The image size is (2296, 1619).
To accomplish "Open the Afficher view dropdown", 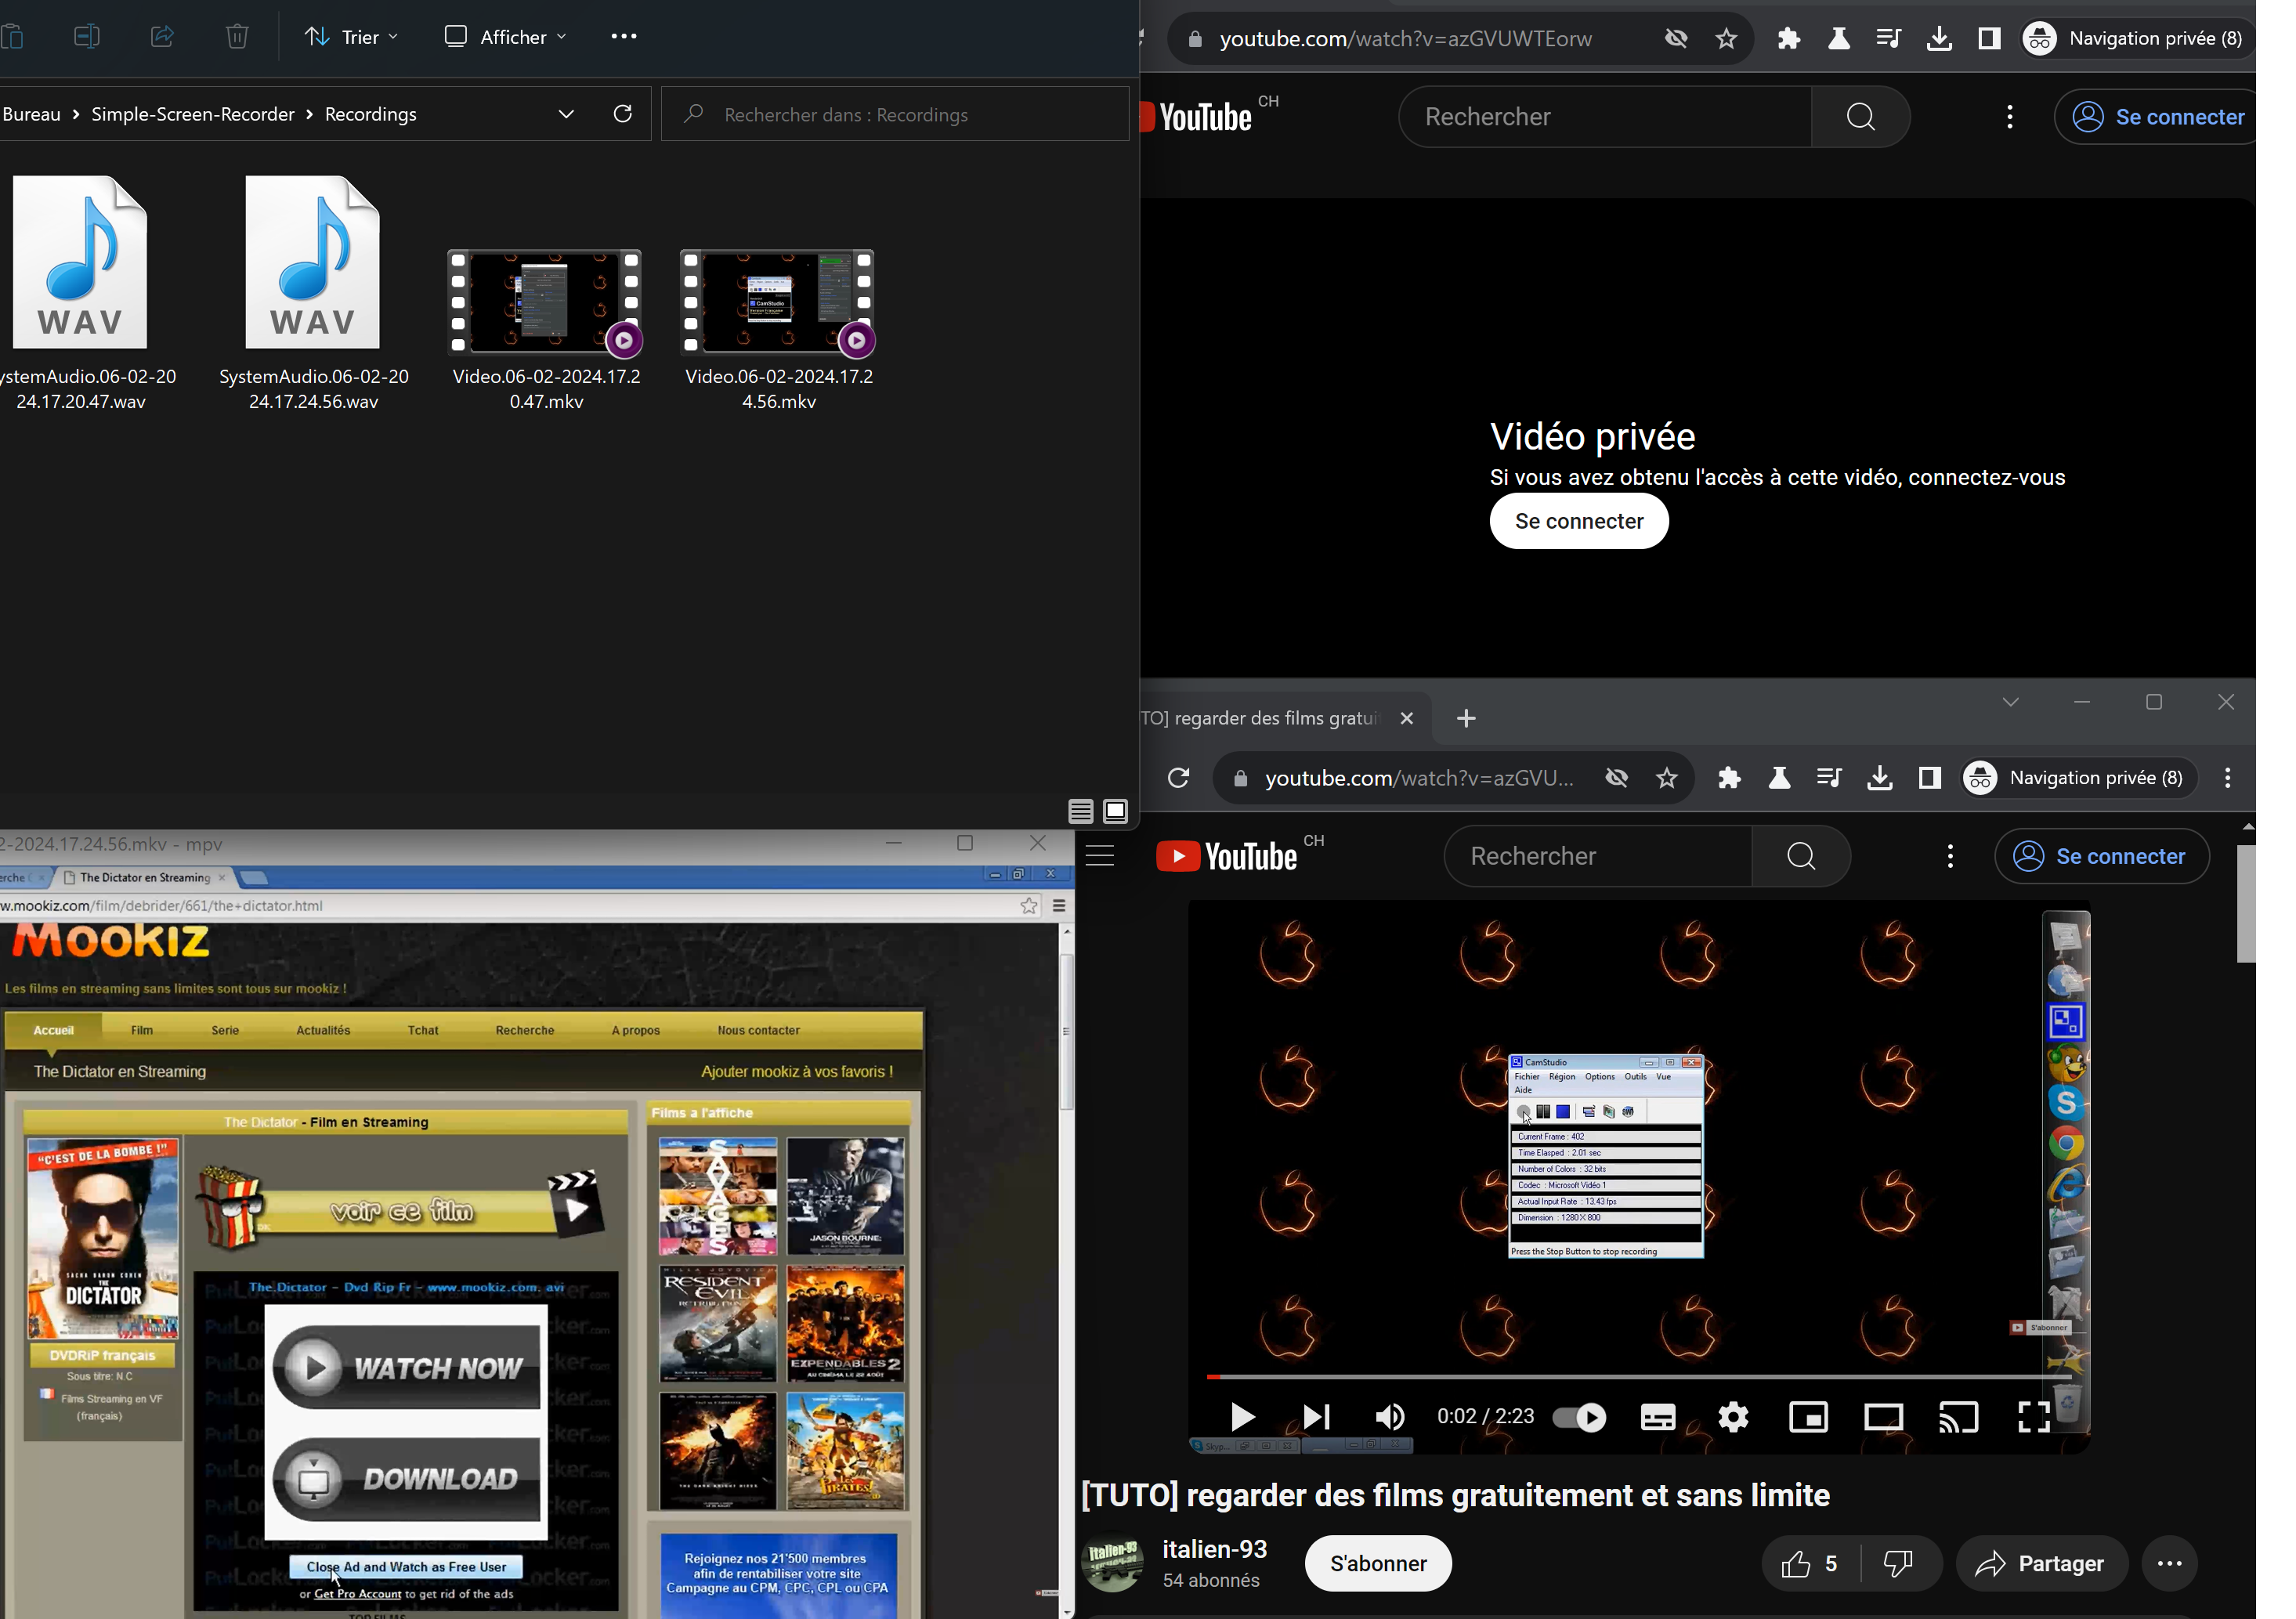I will click(x=505, y=37).
